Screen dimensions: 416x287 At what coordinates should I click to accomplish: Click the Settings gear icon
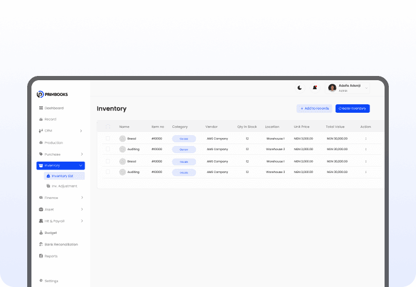pos(41,280)
